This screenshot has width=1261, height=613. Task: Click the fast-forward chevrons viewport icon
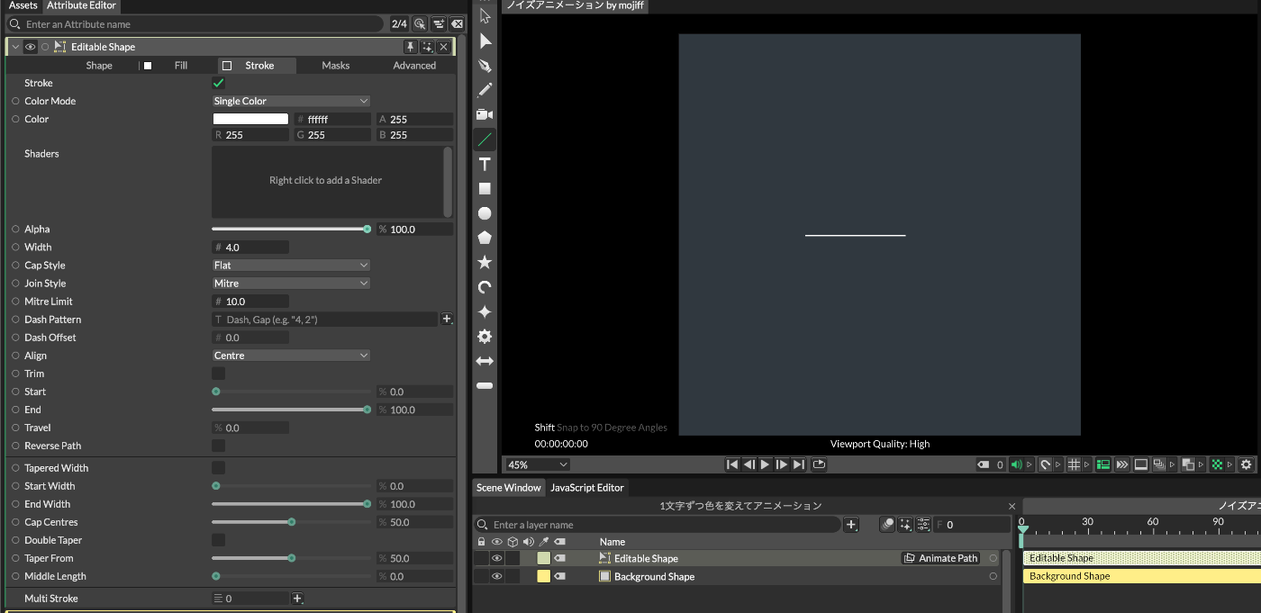[x=1122, y=464]
